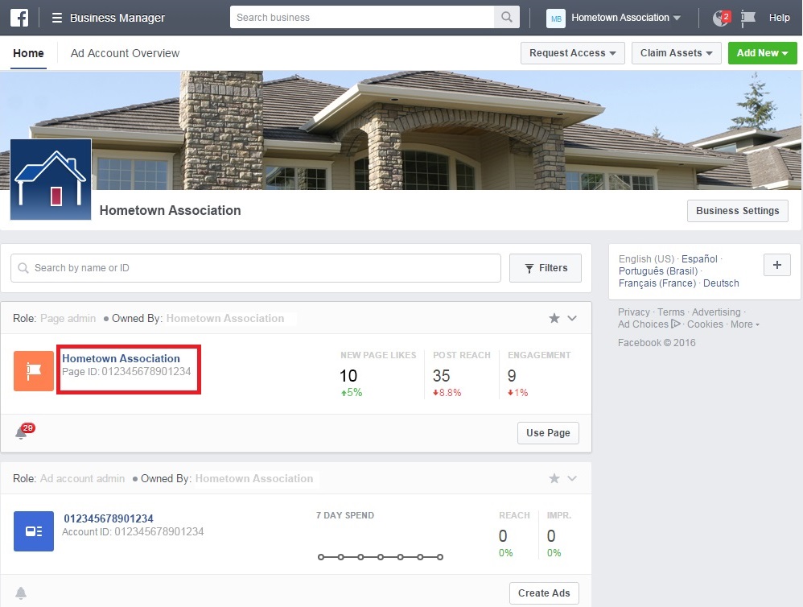
Task: Click the orange page flag icon
Action: 34,371
